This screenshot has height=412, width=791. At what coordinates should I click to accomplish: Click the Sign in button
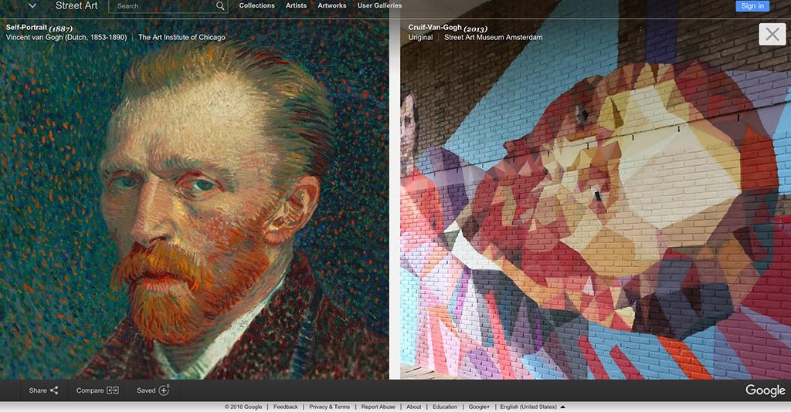point(752,6)
